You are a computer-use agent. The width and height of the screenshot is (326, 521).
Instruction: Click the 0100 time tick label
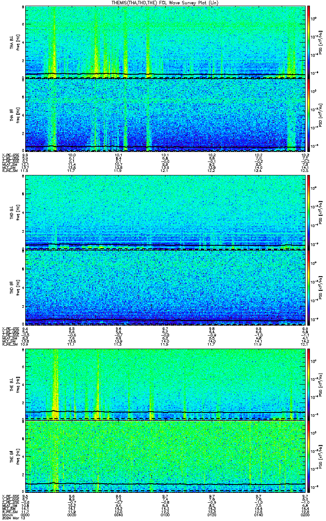[x=165, y=516]
